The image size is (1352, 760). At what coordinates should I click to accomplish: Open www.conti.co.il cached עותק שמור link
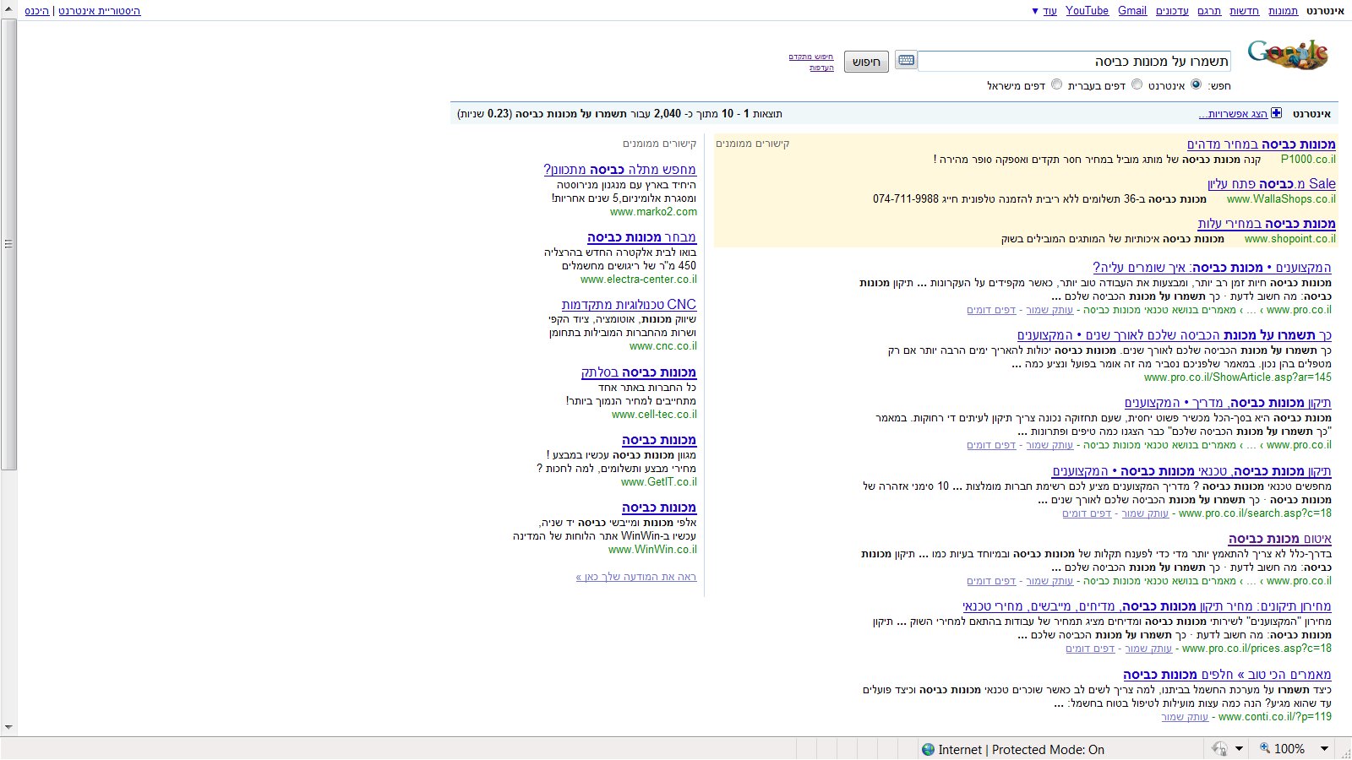click(1185, 717)
